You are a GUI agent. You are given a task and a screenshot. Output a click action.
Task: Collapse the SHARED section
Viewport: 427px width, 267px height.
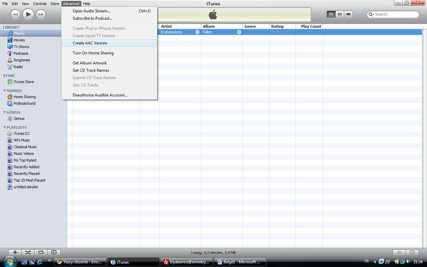(x=4, y=91)
